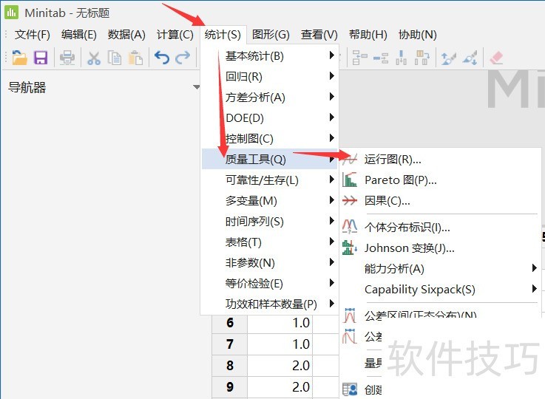
Task: Expand the 基本统计(B) submenu
Action: [x=269, y=55]
